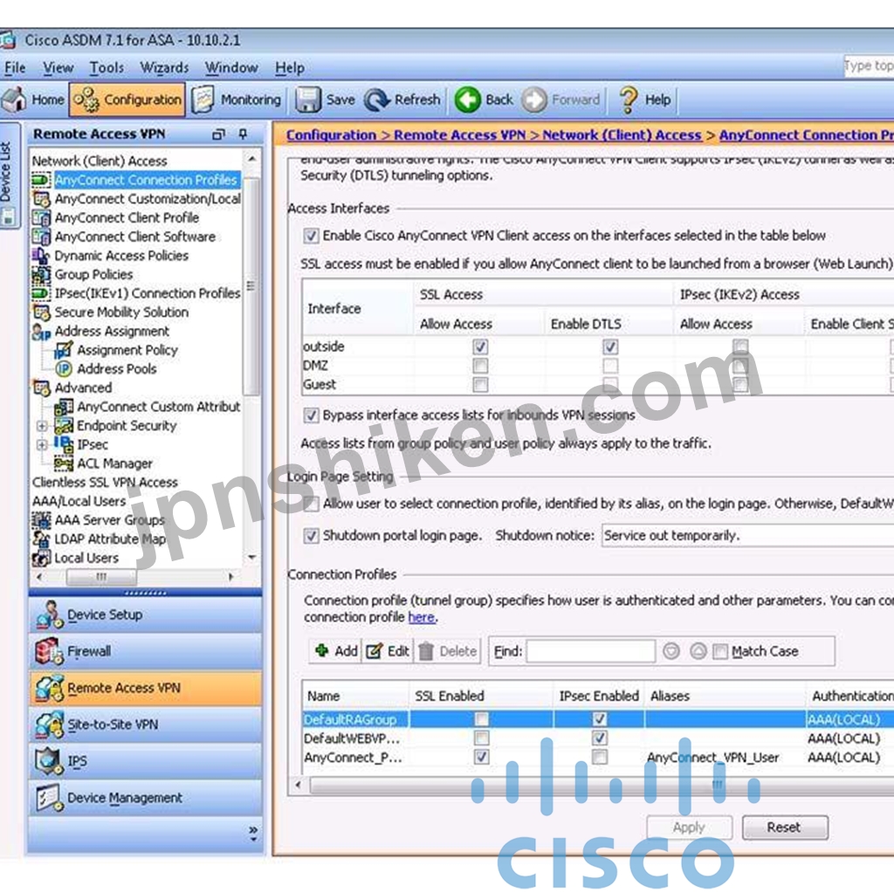Open the Tools menu
894x892 pixels.
coord(107,68)
